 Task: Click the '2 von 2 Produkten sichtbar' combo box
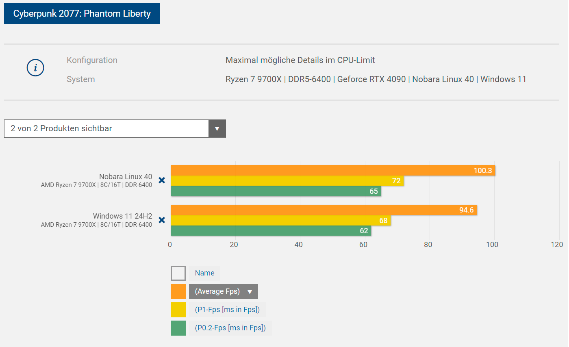tap(106, 128)
